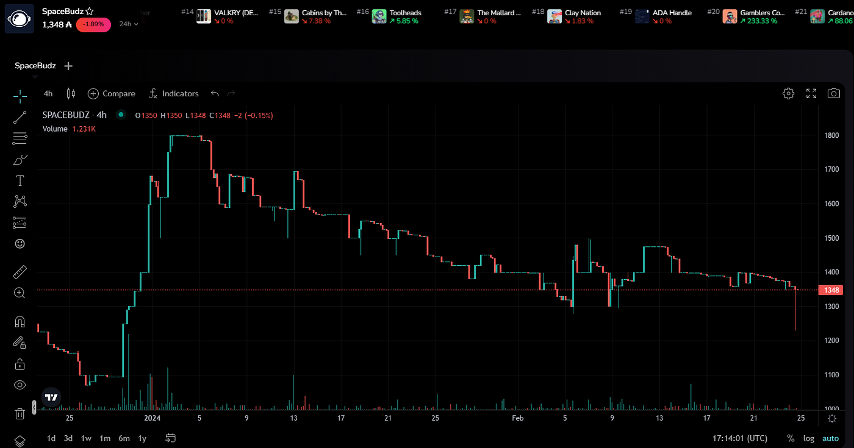The image size is (854, 448).
Task: Open the emoji icons tool
Action: [20, 243]
